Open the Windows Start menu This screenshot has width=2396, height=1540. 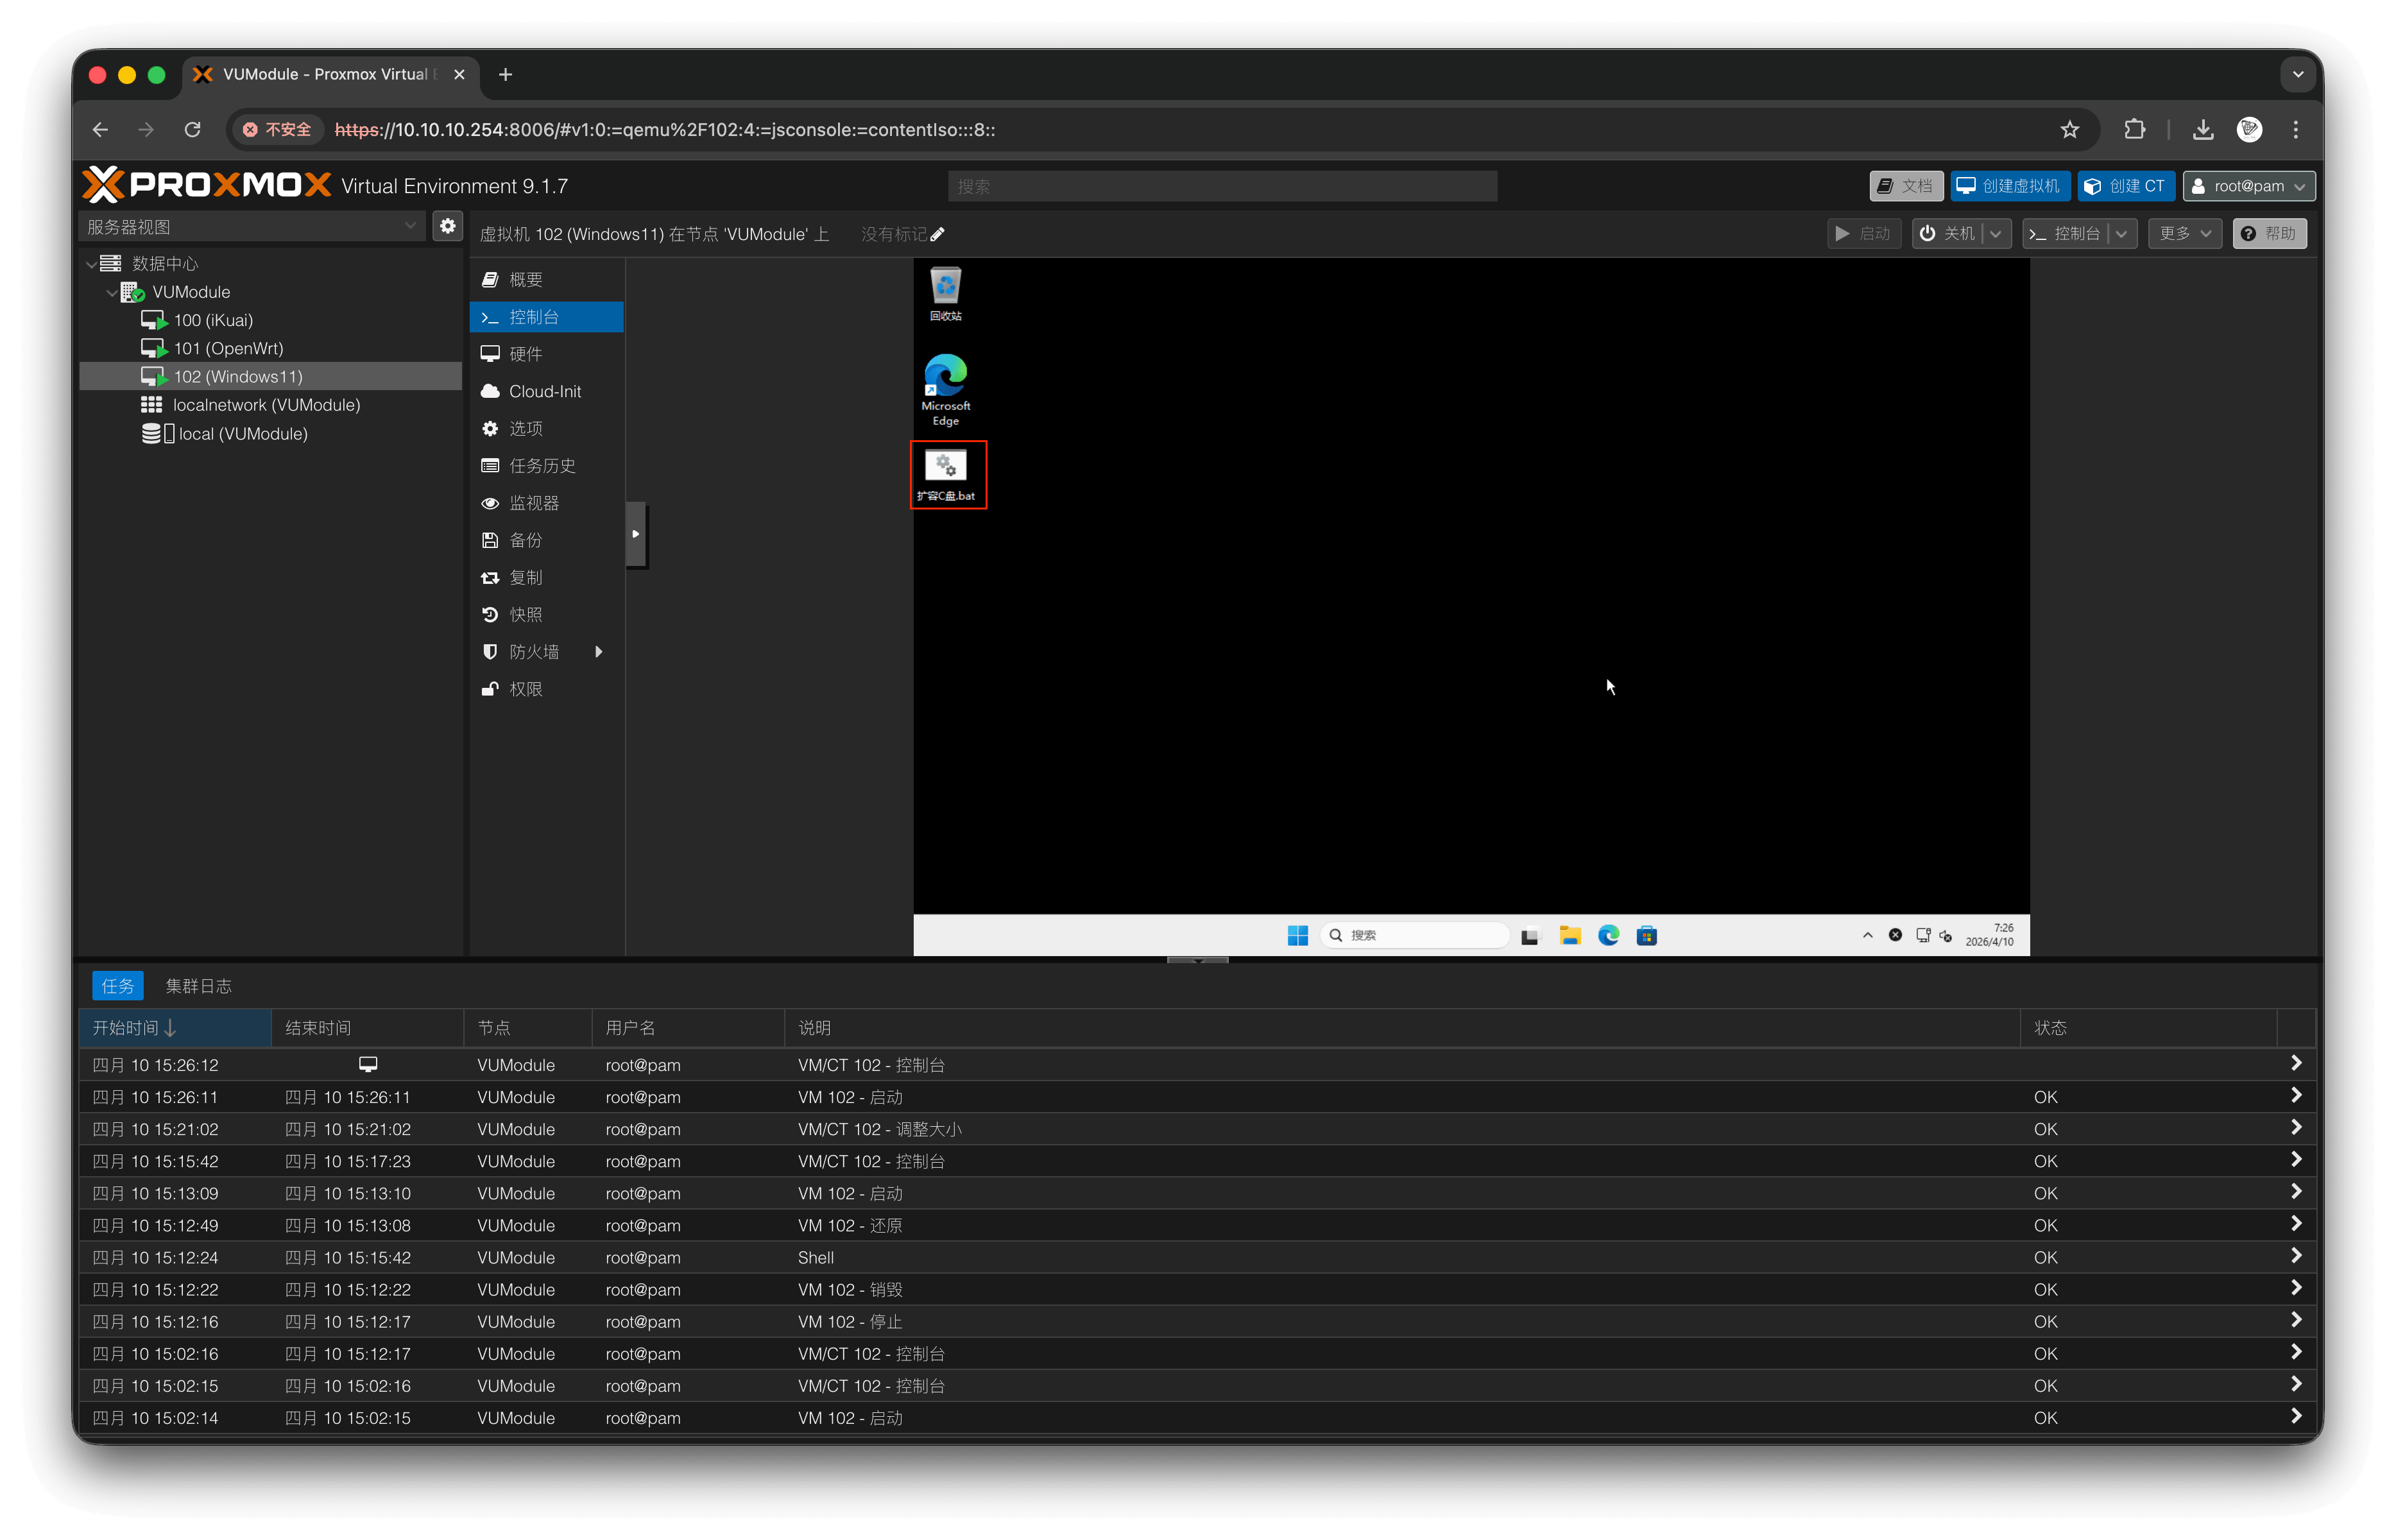pyautogui.click(x=1297, y=935)
